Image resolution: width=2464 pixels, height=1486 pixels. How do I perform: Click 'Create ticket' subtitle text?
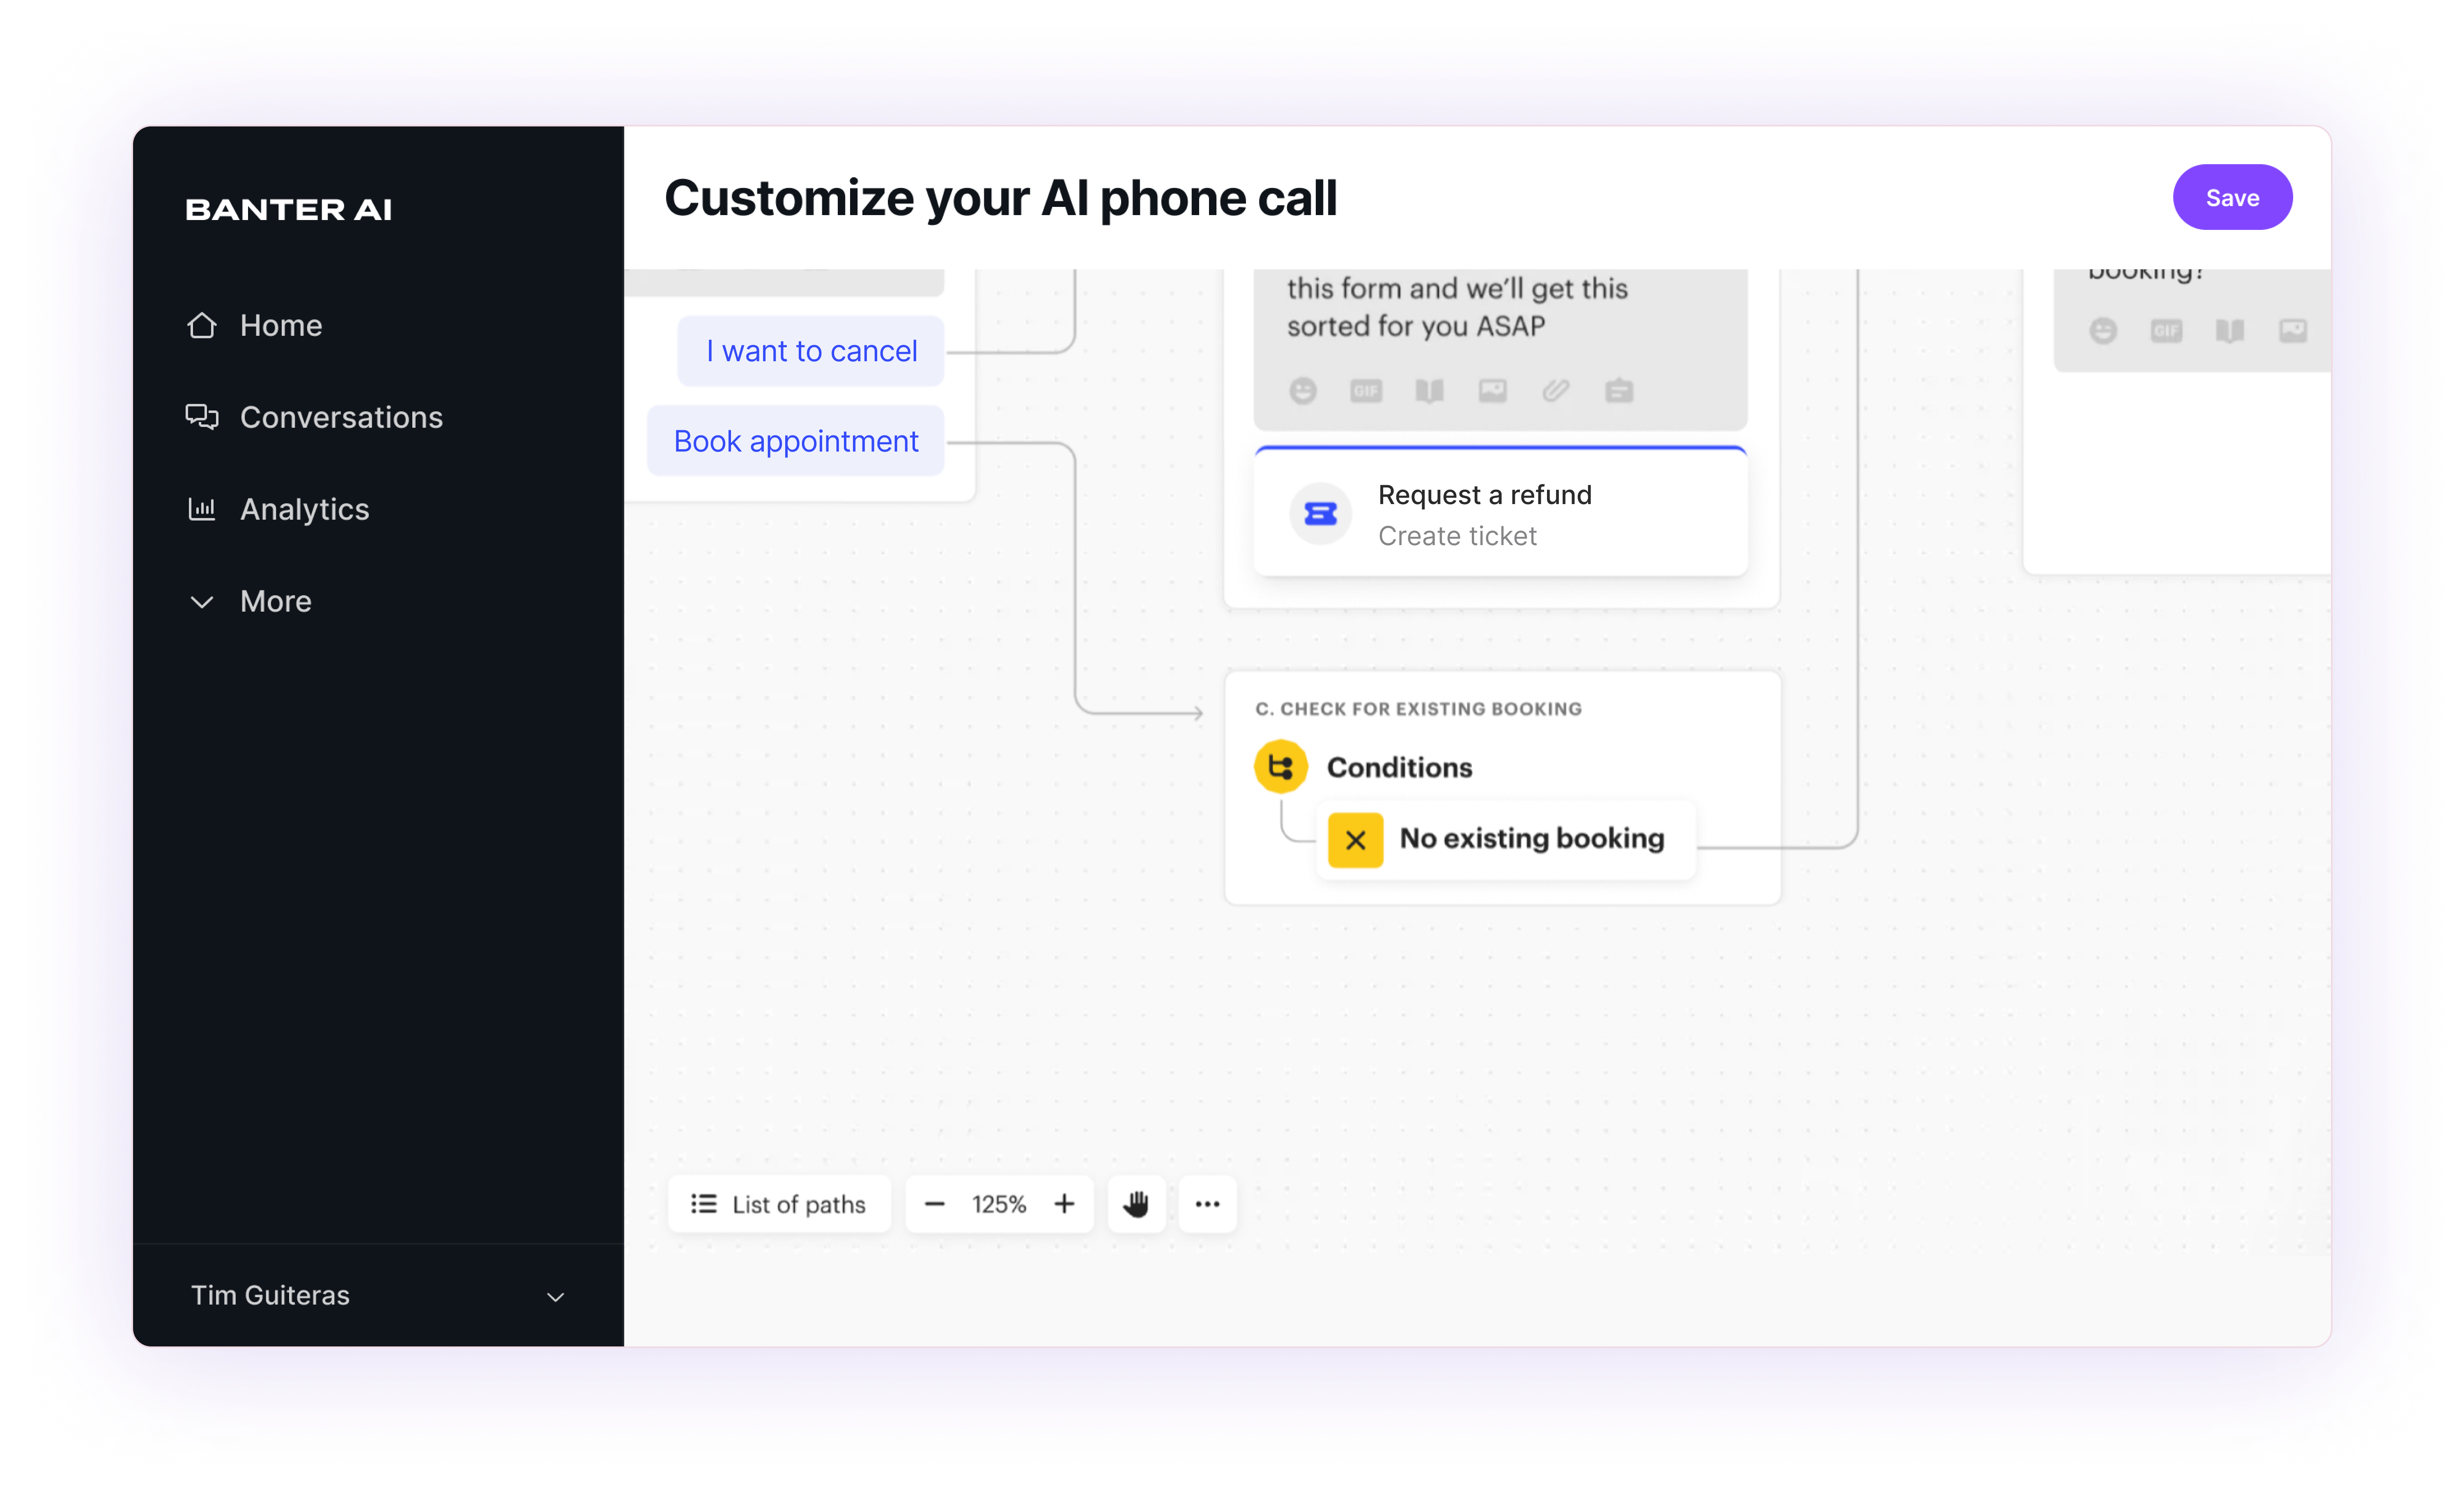[x=1457, y=537]
